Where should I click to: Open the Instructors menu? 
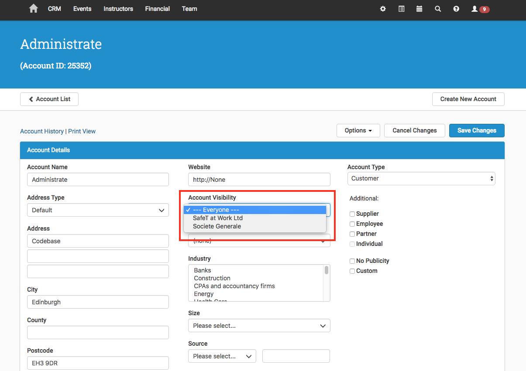118,9
